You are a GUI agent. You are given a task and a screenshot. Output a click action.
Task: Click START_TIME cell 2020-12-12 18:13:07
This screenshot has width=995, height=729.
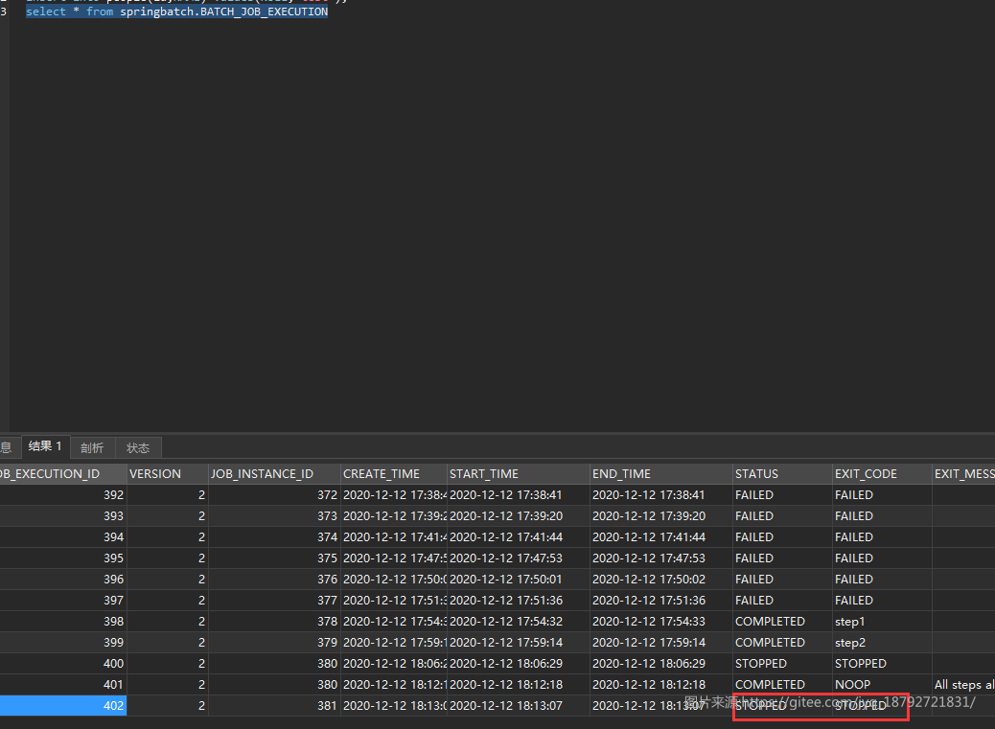519,706
